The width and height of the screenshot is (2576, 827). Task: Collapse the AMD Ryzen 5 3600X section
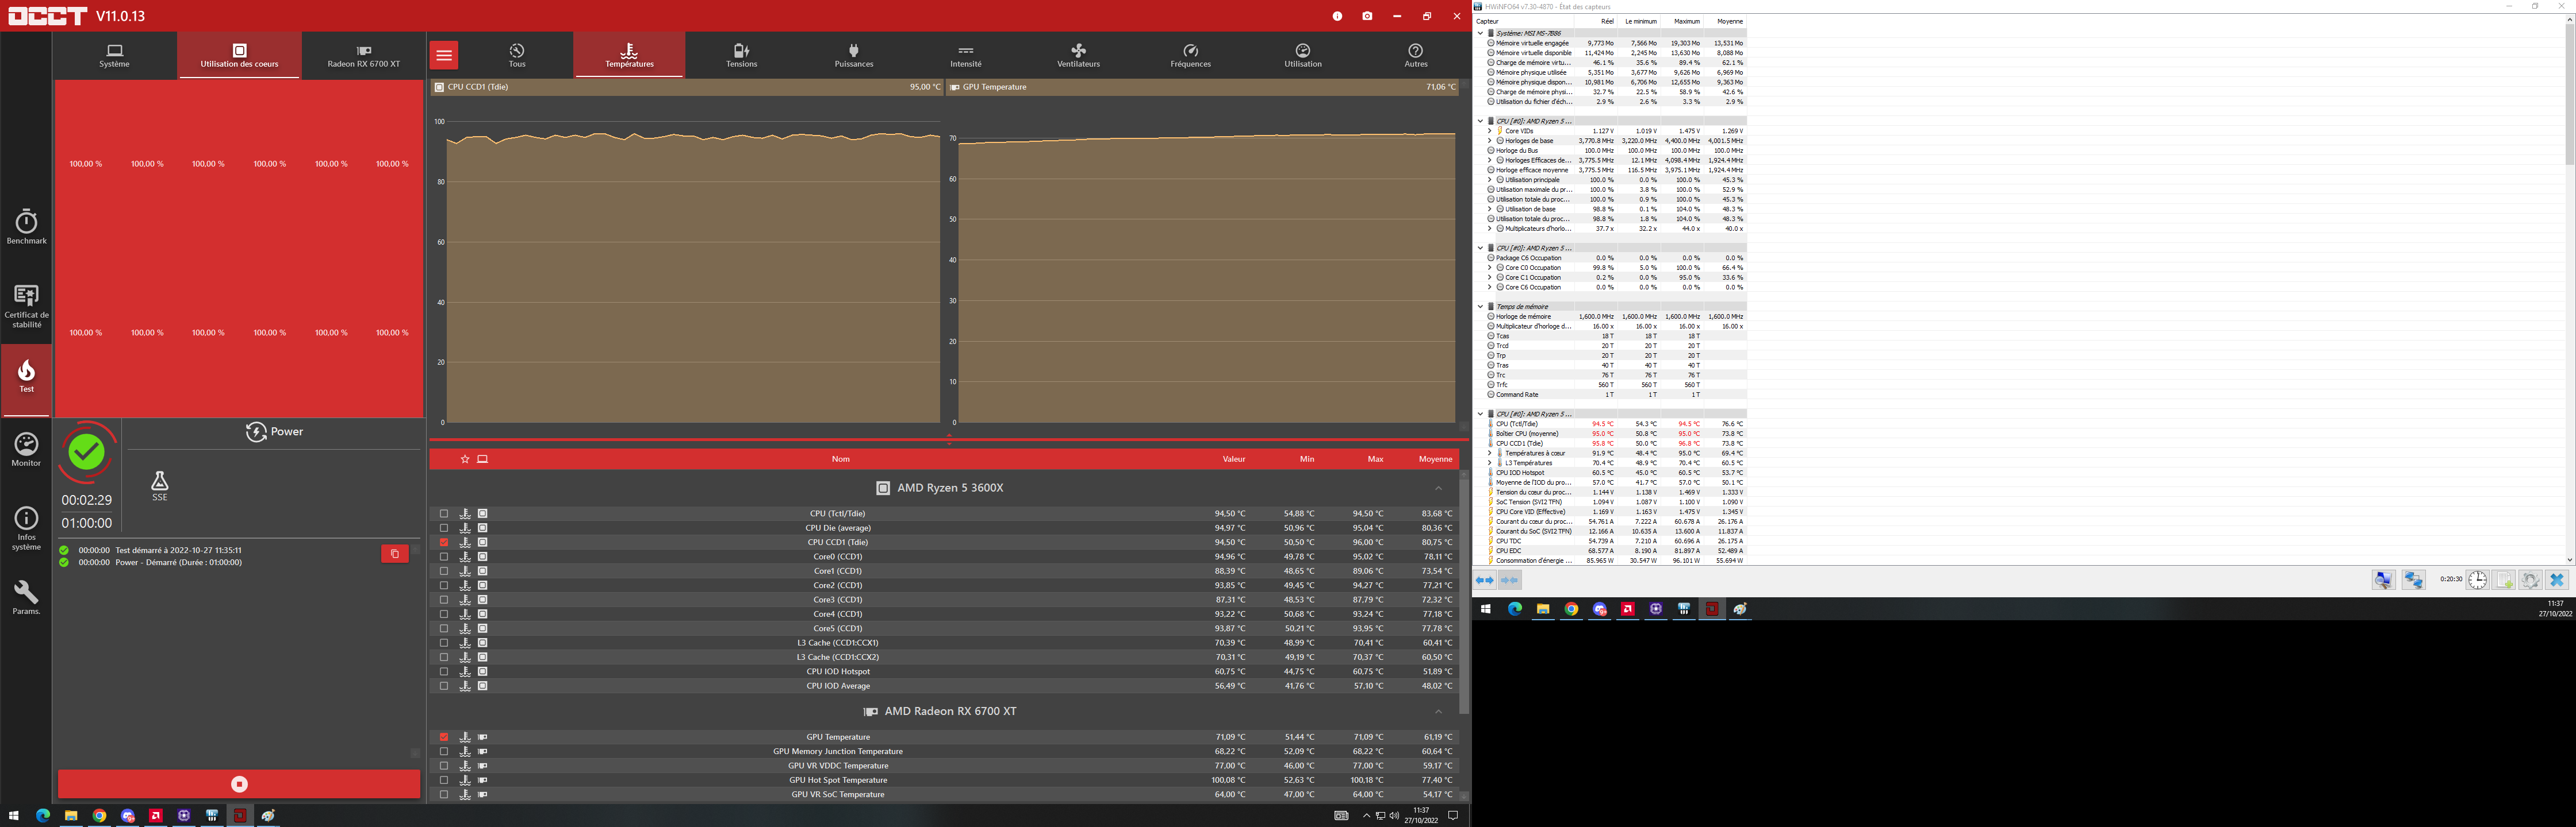tap(1438, 488)
